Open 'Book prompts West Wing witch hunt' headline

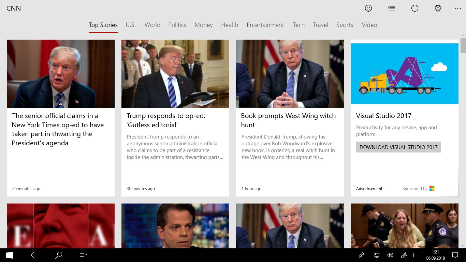pyautogui.click(x=289, y=120)
